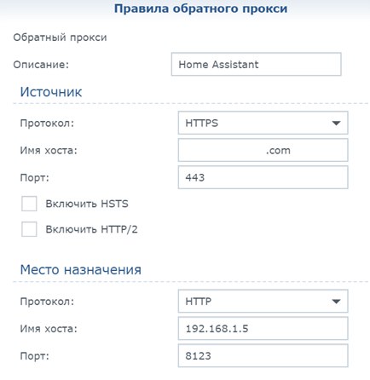Click the Место назначения section heading
The image size is (370, 380).
(81, 269)
